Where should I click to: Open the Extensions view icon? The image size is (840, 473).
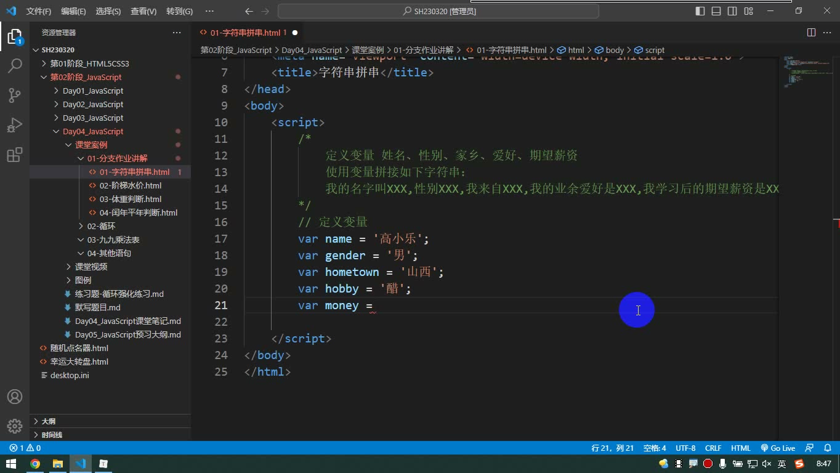click(15, 155)
